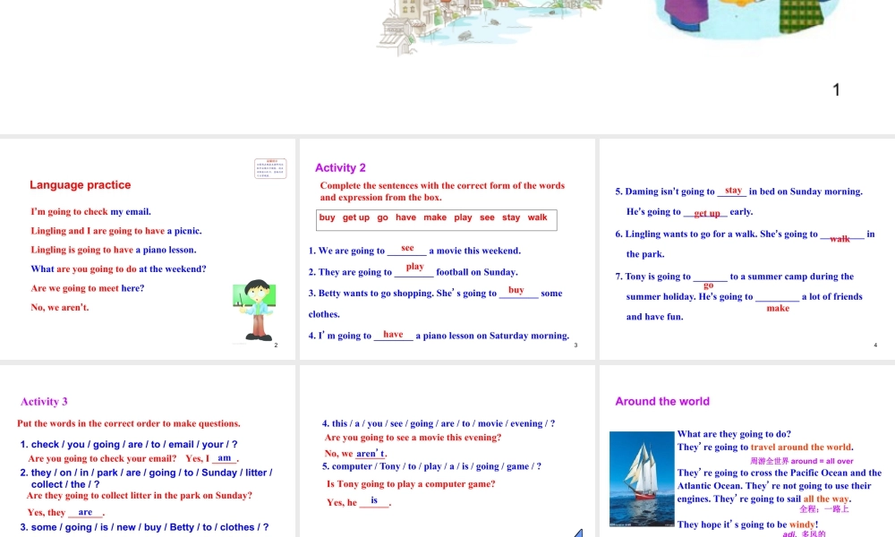Click the answer 'buy' in Betty's sentence

[516, 290]
